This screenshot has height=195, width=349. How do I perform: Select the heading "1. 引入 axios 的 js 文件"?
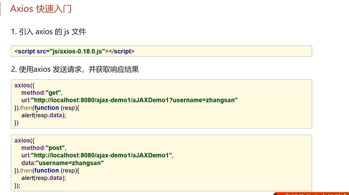point(48,32)
